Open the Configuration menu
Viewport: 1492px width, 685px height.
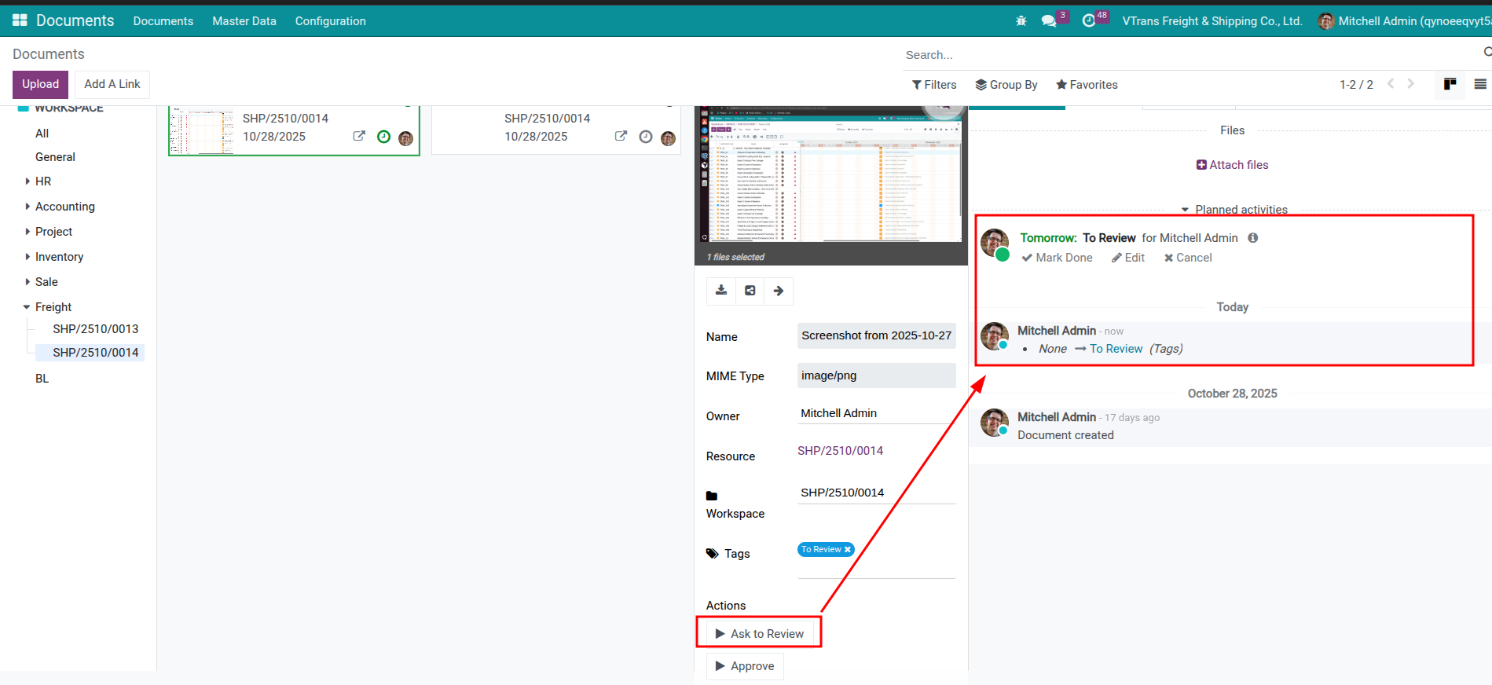click(x=330, y=21)
